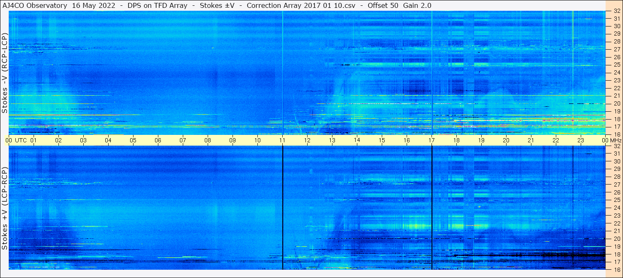Select the 18 hour mark on time axis

pos(456,140)
